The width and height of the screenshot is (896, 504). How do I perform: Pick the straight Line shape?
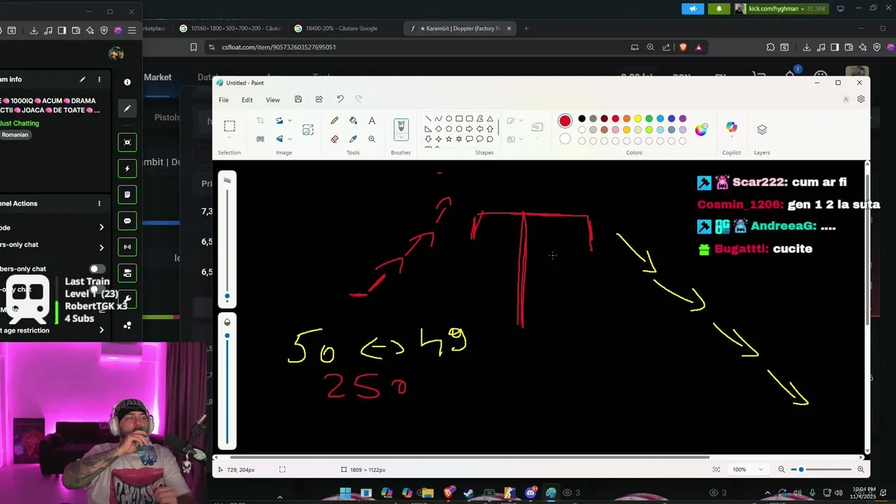point(428,118)
